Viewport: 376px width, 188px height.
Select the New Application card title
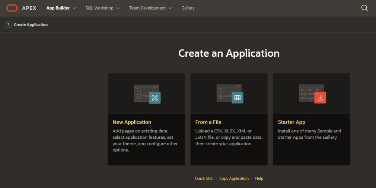[132, 122]
